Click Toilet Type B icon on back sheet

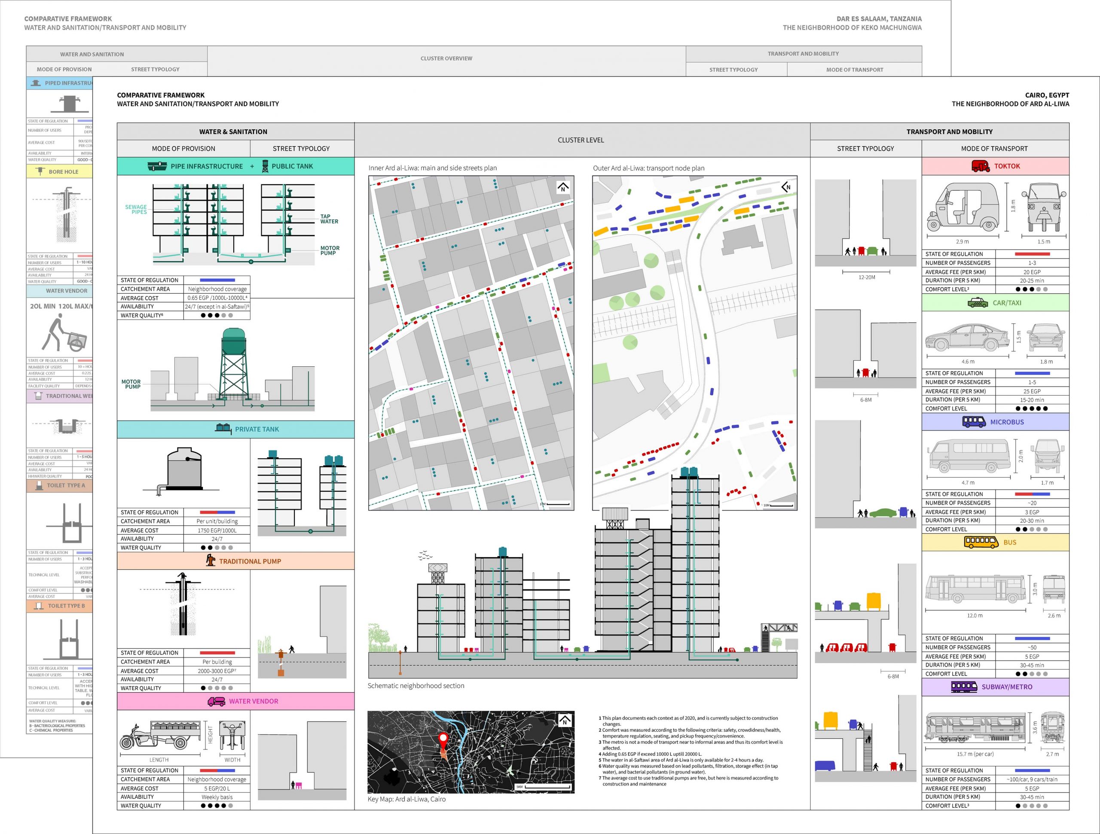click(39, 606)
